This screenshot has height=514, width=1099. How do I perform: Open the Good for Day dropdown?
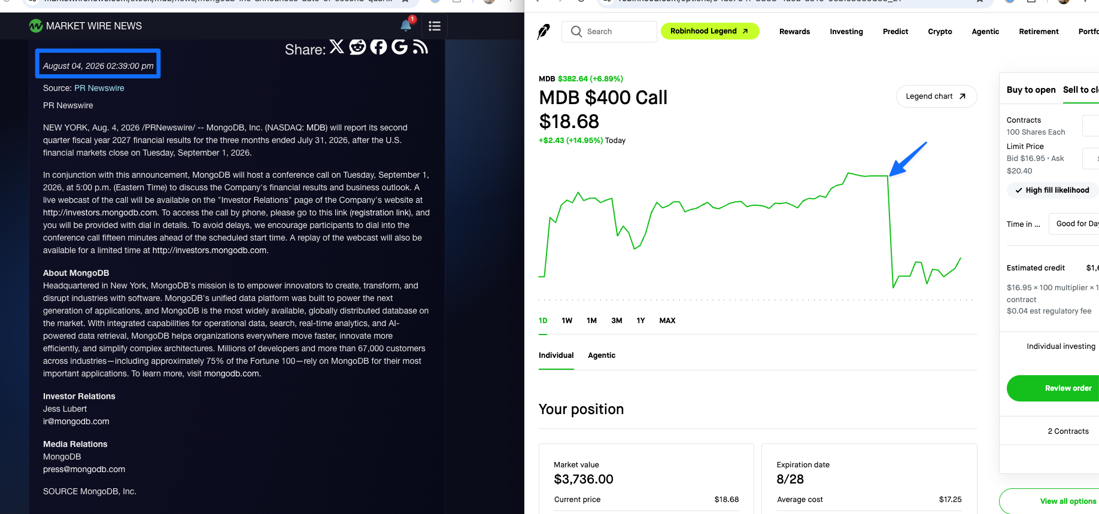coord(1075,224)
